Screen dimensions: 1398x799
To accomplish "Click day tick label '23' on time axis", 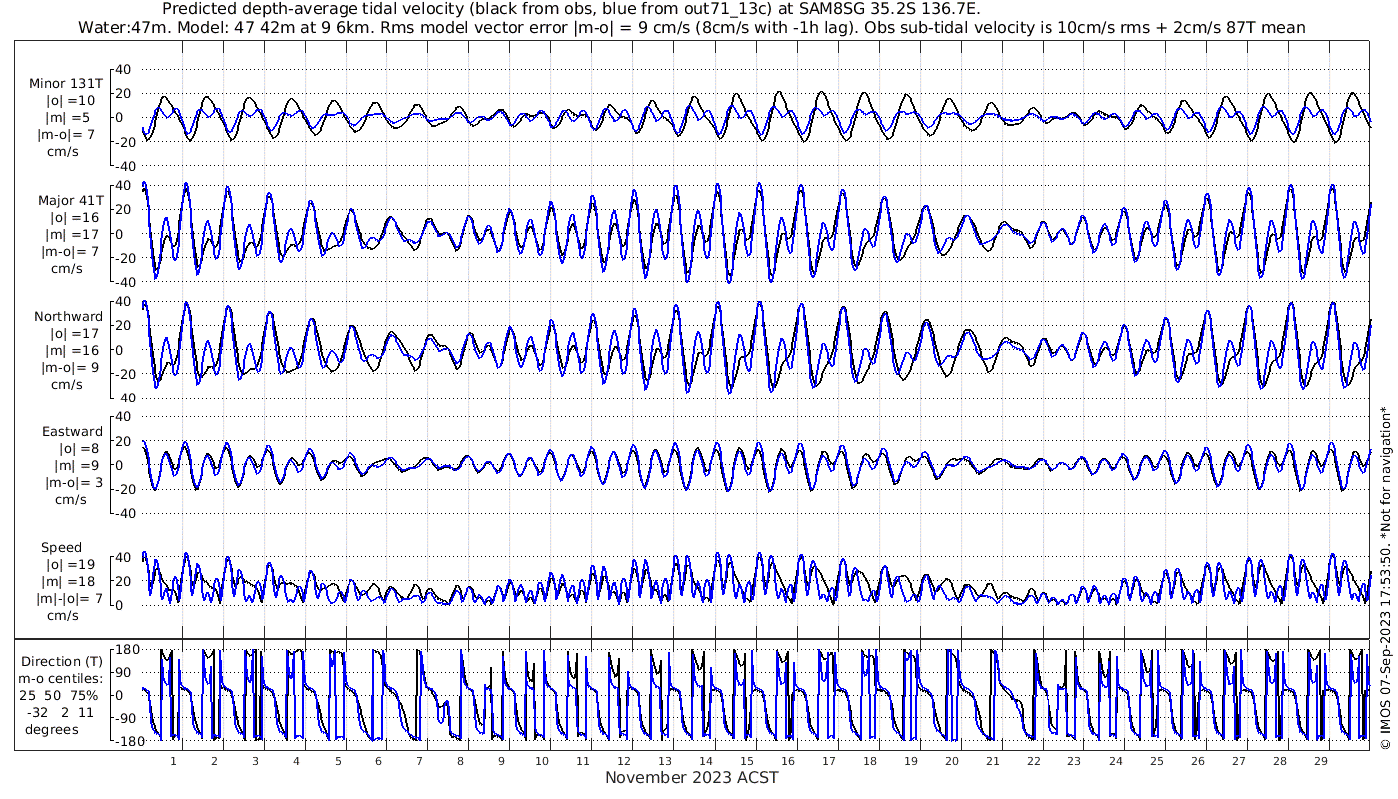I will (1074, 760).
